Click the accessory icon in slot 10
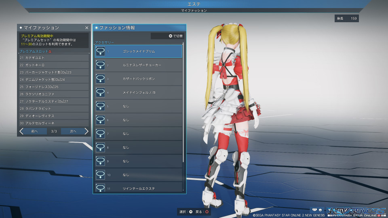Image resolution: width=388 pixels, height=218 pixels. 100,175
